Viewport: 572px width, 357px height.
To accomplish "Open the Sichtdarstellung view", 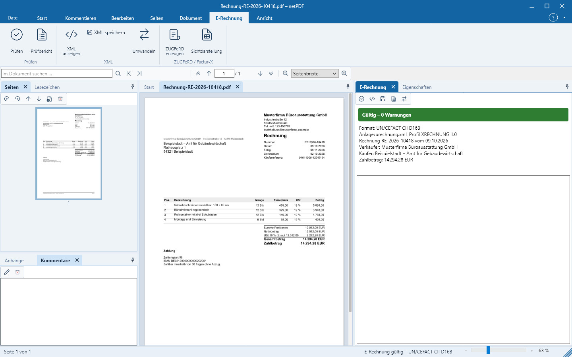I will (x=207, y=40).
